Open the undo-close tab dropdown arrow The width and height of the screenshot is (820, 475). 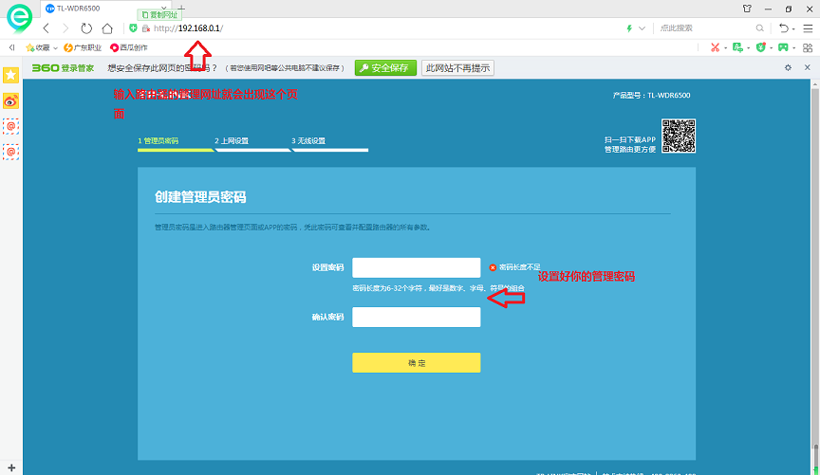point(793,28)
